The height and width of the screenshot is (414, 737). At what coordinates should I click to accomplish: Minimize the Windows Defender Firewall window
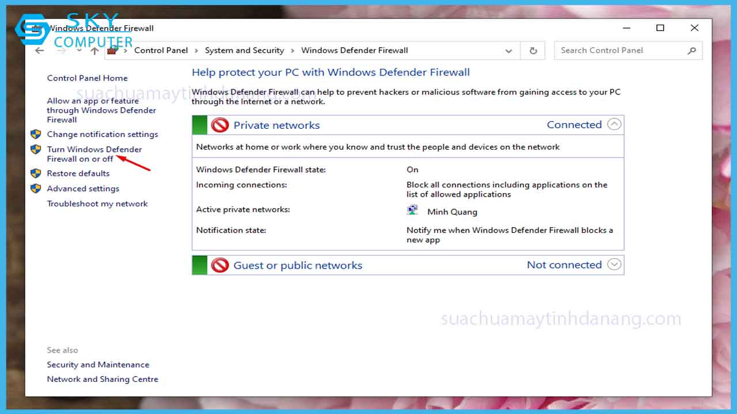click(x=626, y=28)
